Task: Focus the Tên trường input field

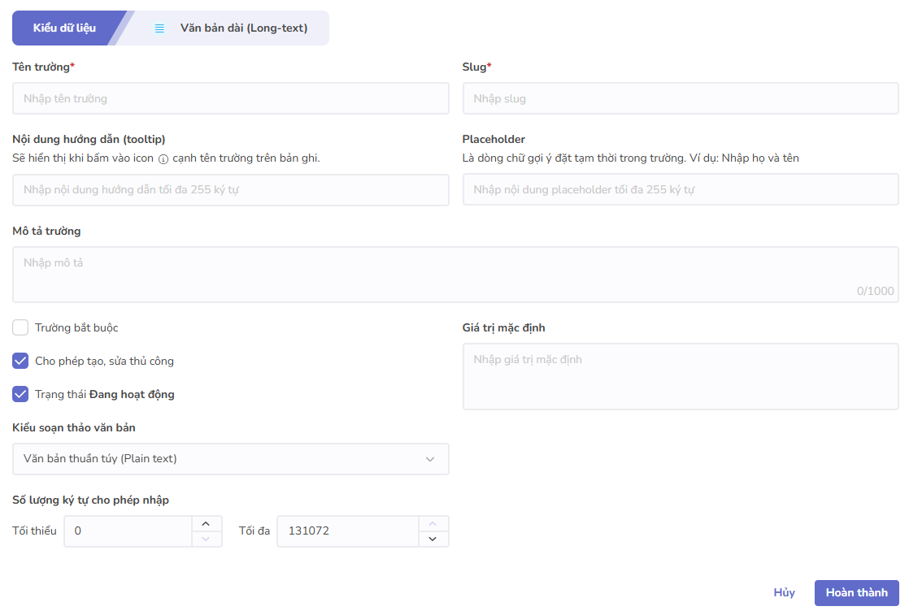Action: click(x=230, y=98)
